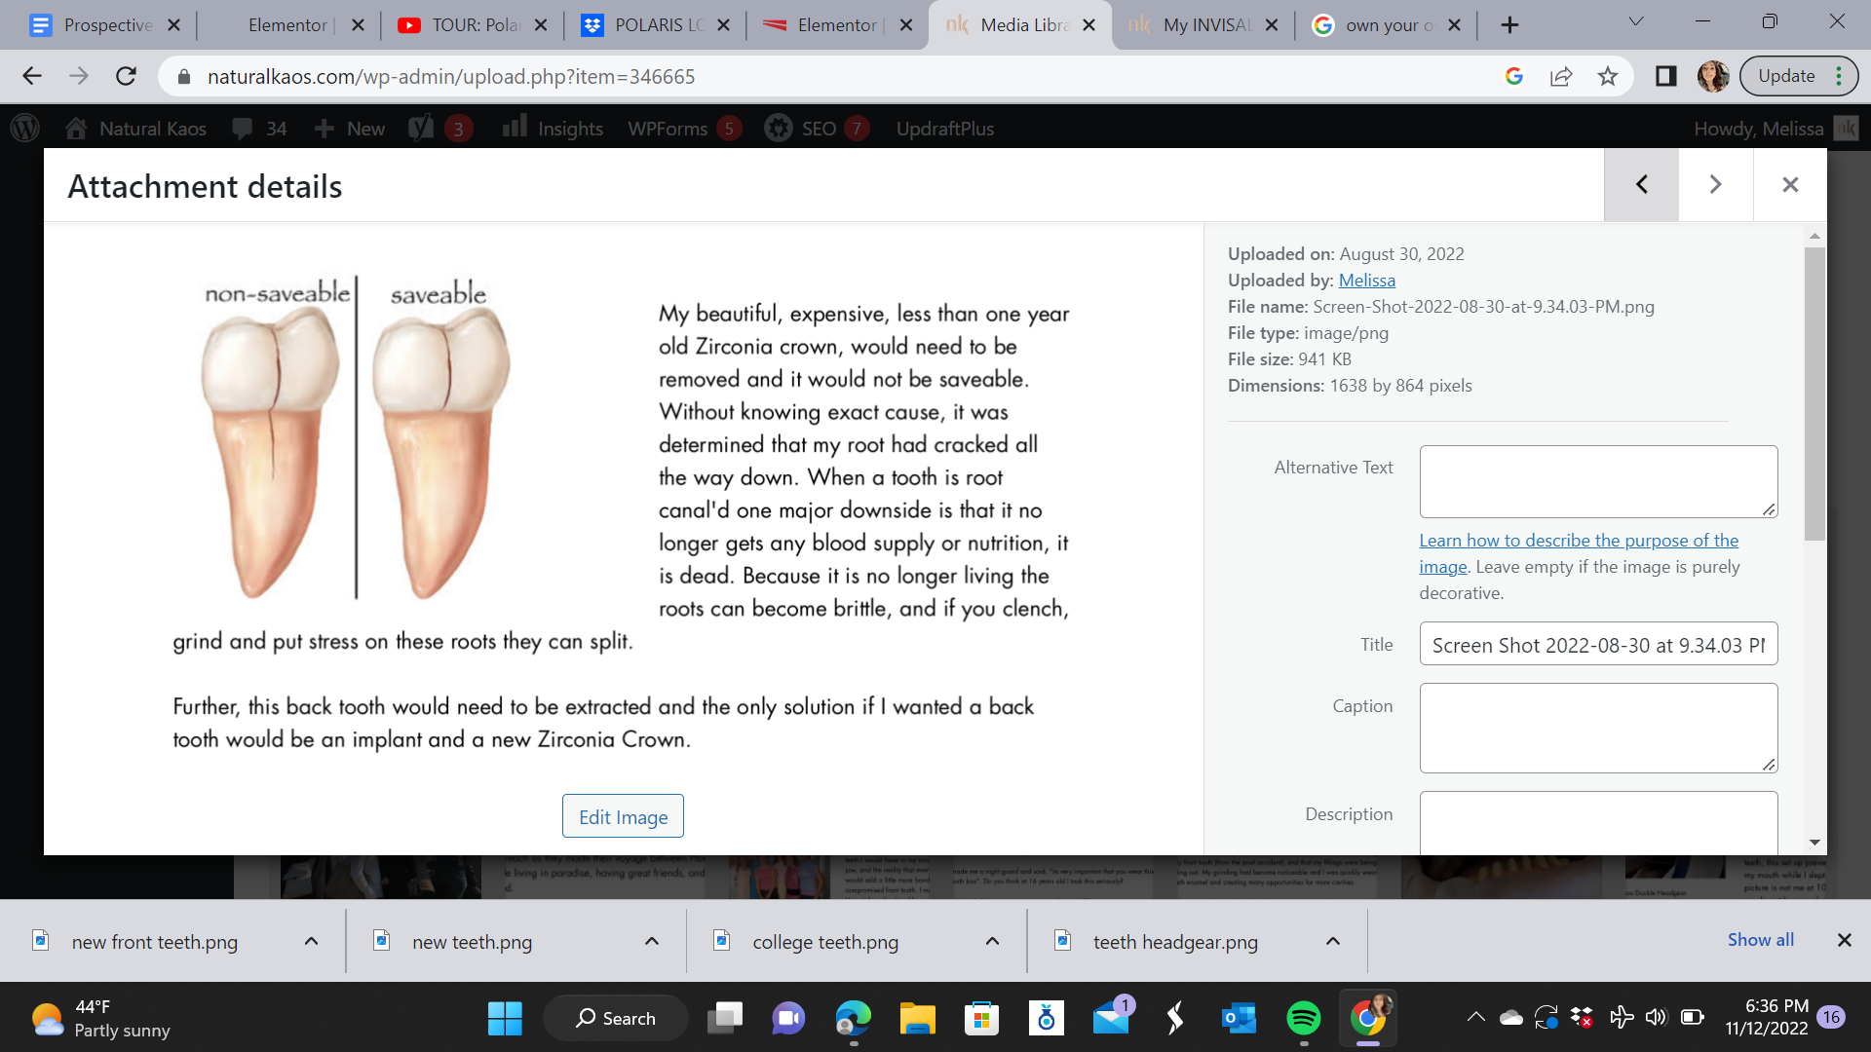Open the weather widget showing 44°F
The image size is (1871, 1052).
pos(100,1018)
